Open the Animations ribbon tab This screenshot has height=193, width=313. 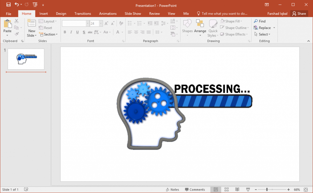[x=108, y=13]
